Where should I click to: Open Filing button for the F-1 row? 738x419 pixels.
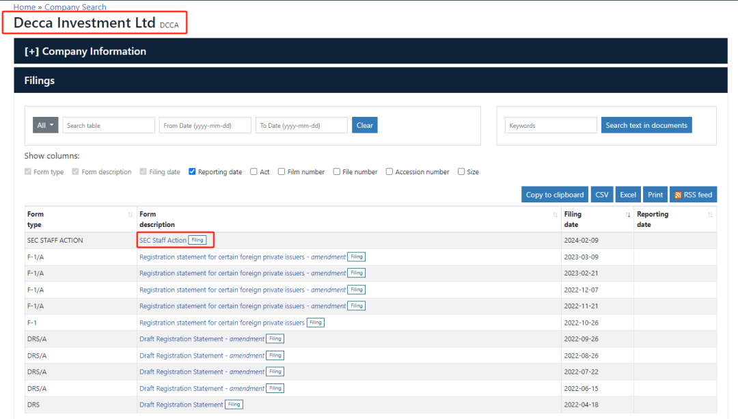315,323
